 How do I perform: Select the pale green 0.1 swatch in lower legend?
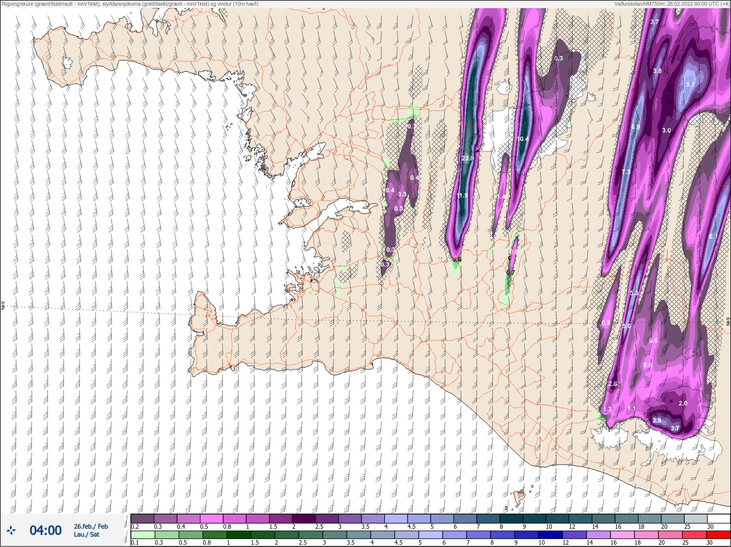[x=142, y=535]
